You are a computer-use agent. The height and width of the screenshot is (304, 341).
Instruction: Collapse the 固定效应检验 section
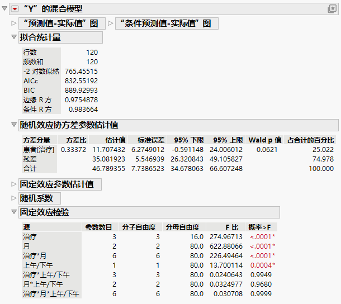(x=14, y=212)
